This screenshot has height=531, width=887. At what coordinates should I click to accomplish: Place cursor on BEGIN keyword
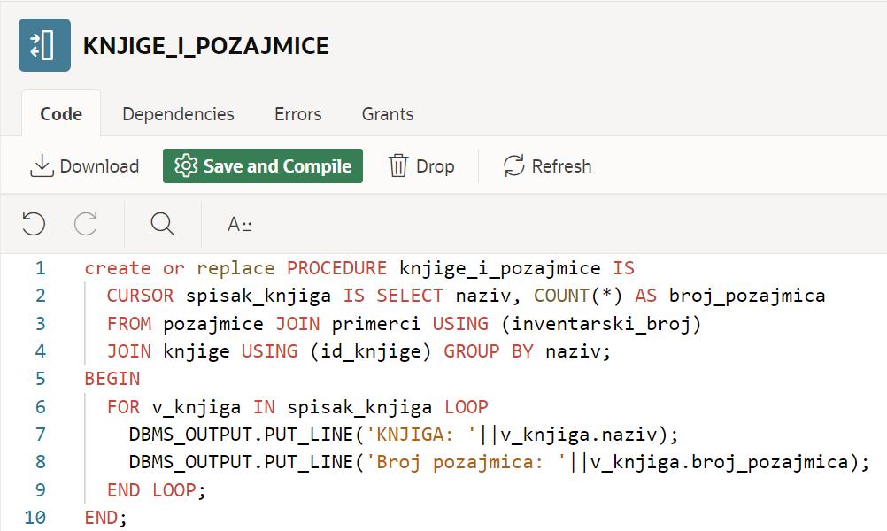tap(112, 379)
